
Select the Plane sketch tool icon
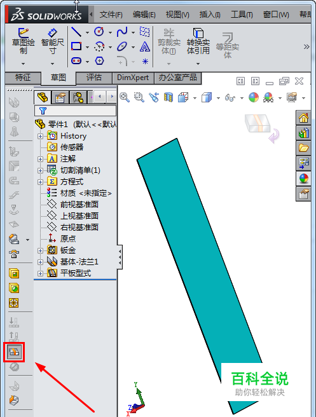(x=145, y=32)
